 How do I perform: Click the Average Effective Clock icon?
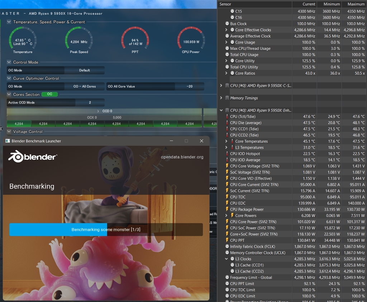point(227,36)
